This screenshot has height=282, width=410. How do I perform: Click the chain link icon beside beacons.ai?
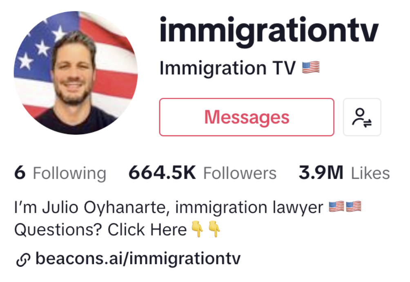pyautogui.click(x=23, y=260)
